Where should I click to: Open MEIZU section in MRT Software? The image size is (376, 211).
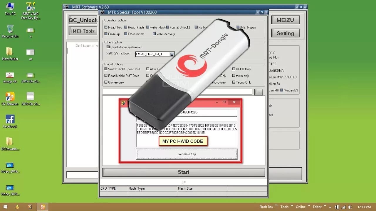[285, 20]
